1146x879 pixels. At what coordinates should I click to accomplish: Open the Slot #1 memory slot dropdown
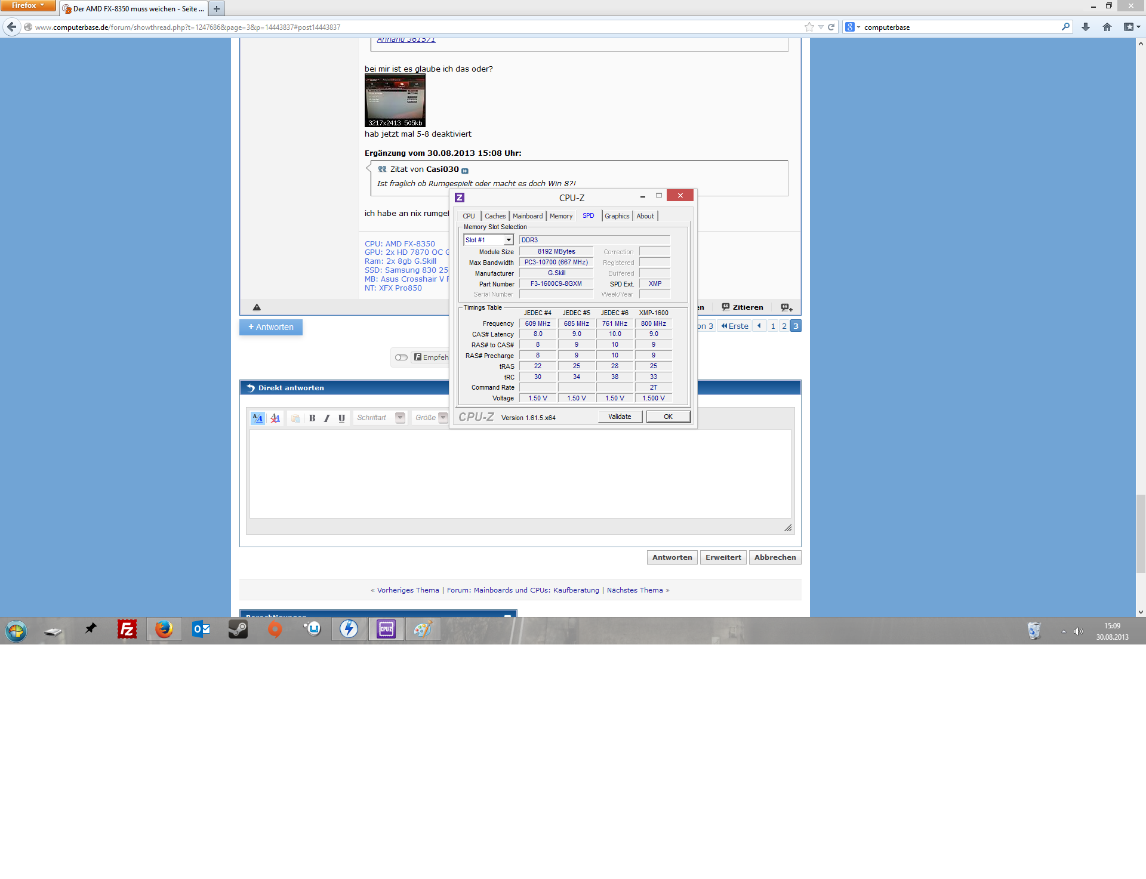[x=509, y=240]
